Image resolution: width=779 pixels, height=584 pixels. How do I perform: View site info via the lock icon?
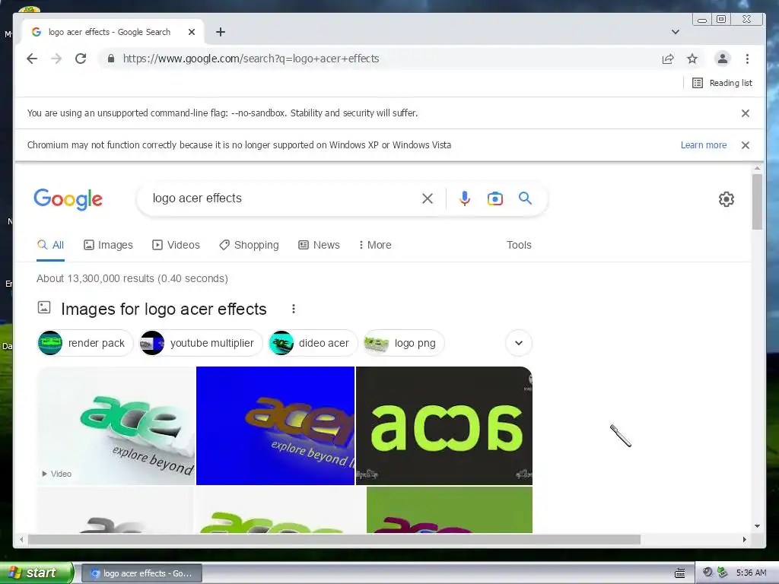[x=111, y=59]
